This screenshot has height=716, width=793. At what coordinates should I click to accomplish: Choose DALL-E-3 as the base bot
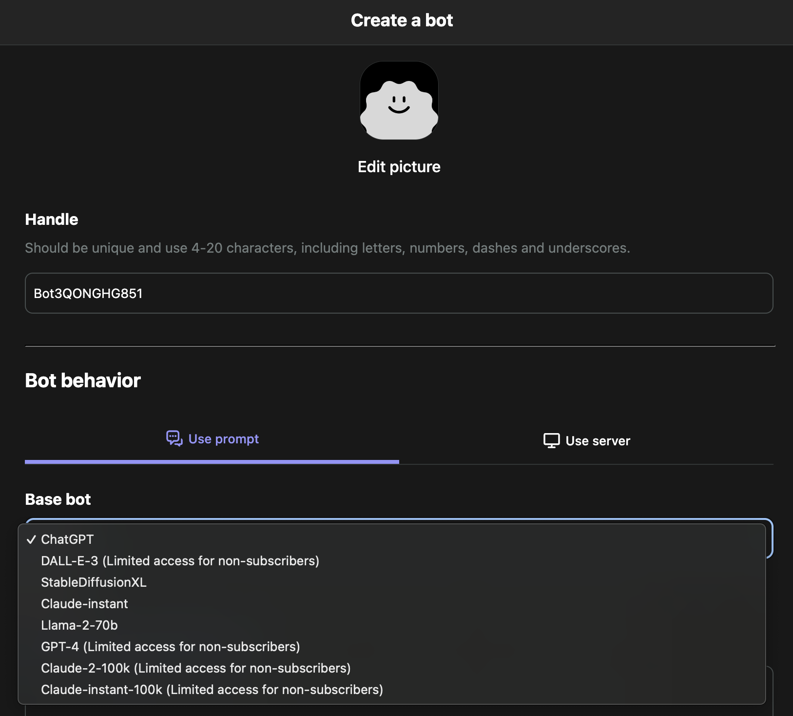[x=392, y=561]
